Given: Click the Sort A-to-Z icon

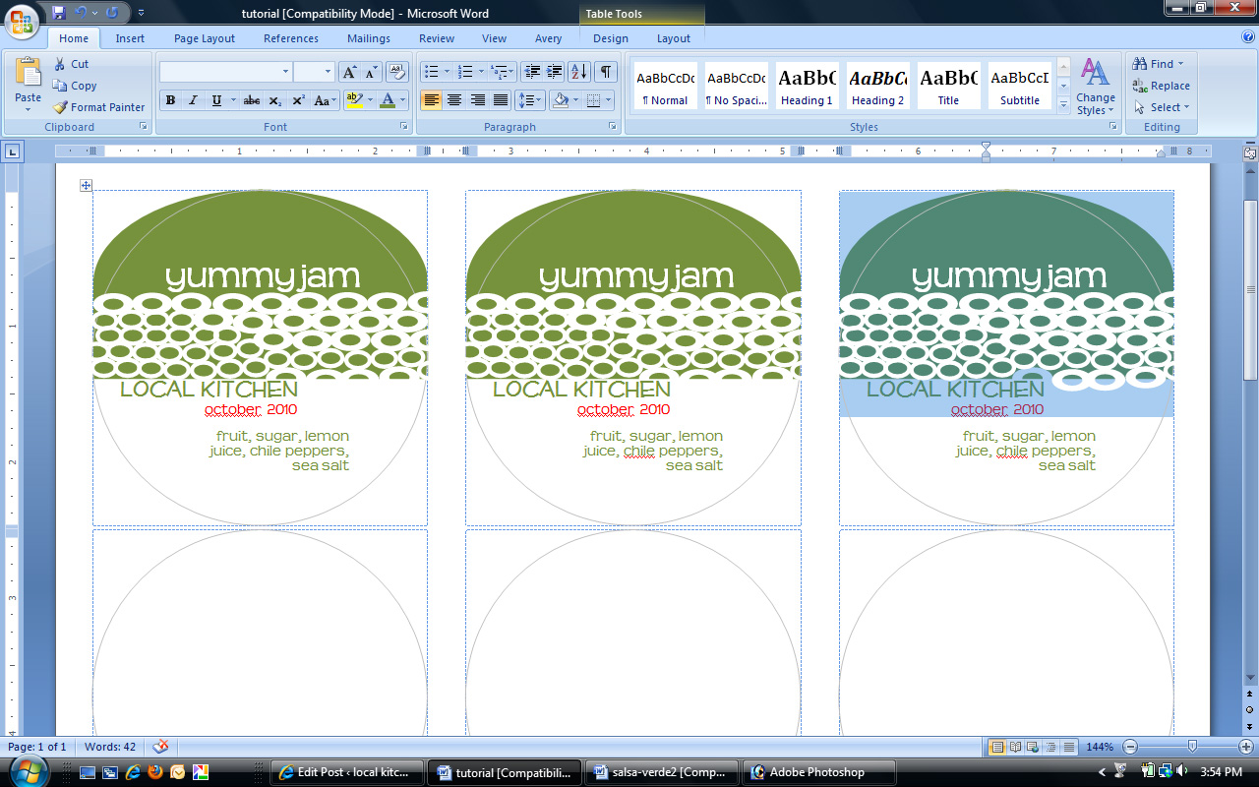Looking at the screenshot, I should click(579, 72).
